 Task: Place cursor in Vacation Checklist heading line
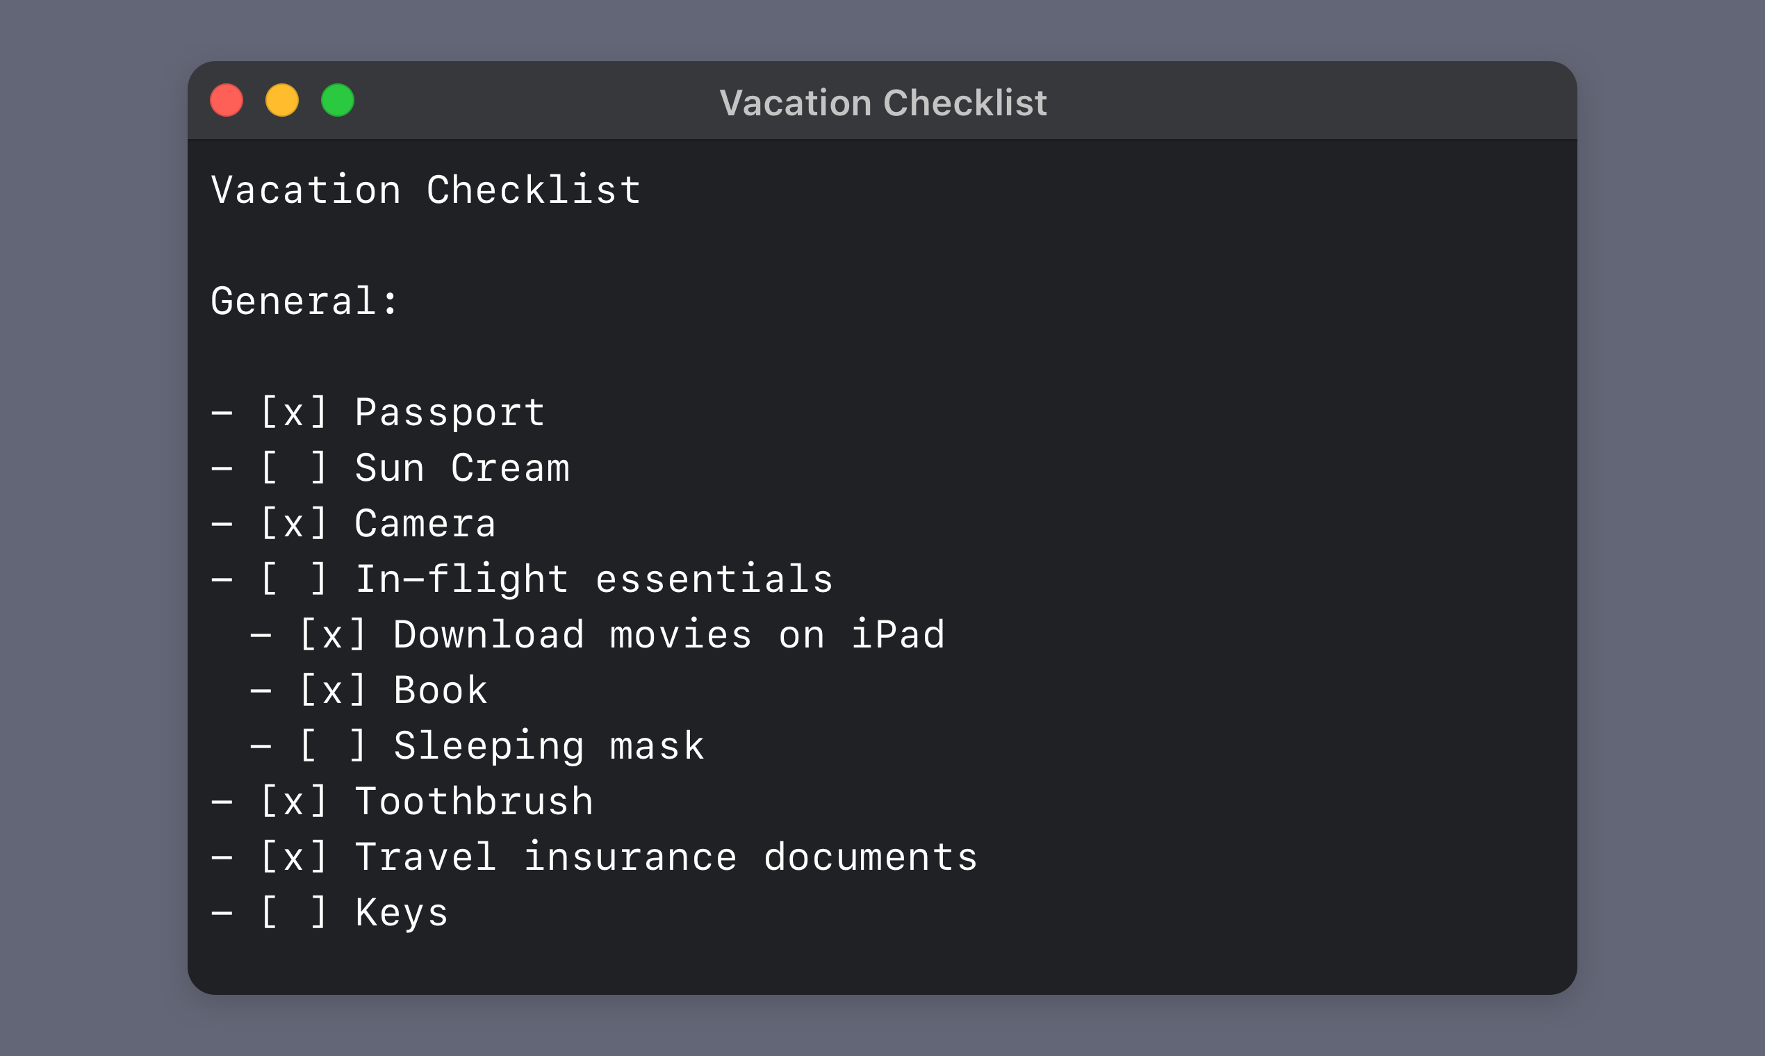[x=425, y=190]
